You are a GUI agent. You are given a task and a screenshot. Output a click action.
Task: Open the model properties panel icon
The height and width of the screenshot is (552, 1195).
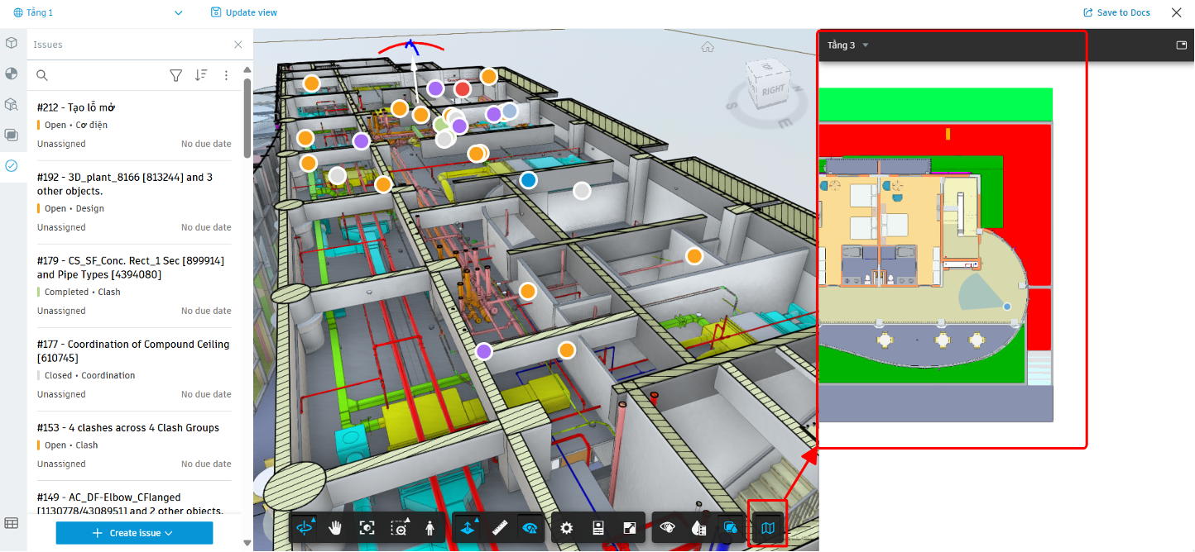pos(597,529)
